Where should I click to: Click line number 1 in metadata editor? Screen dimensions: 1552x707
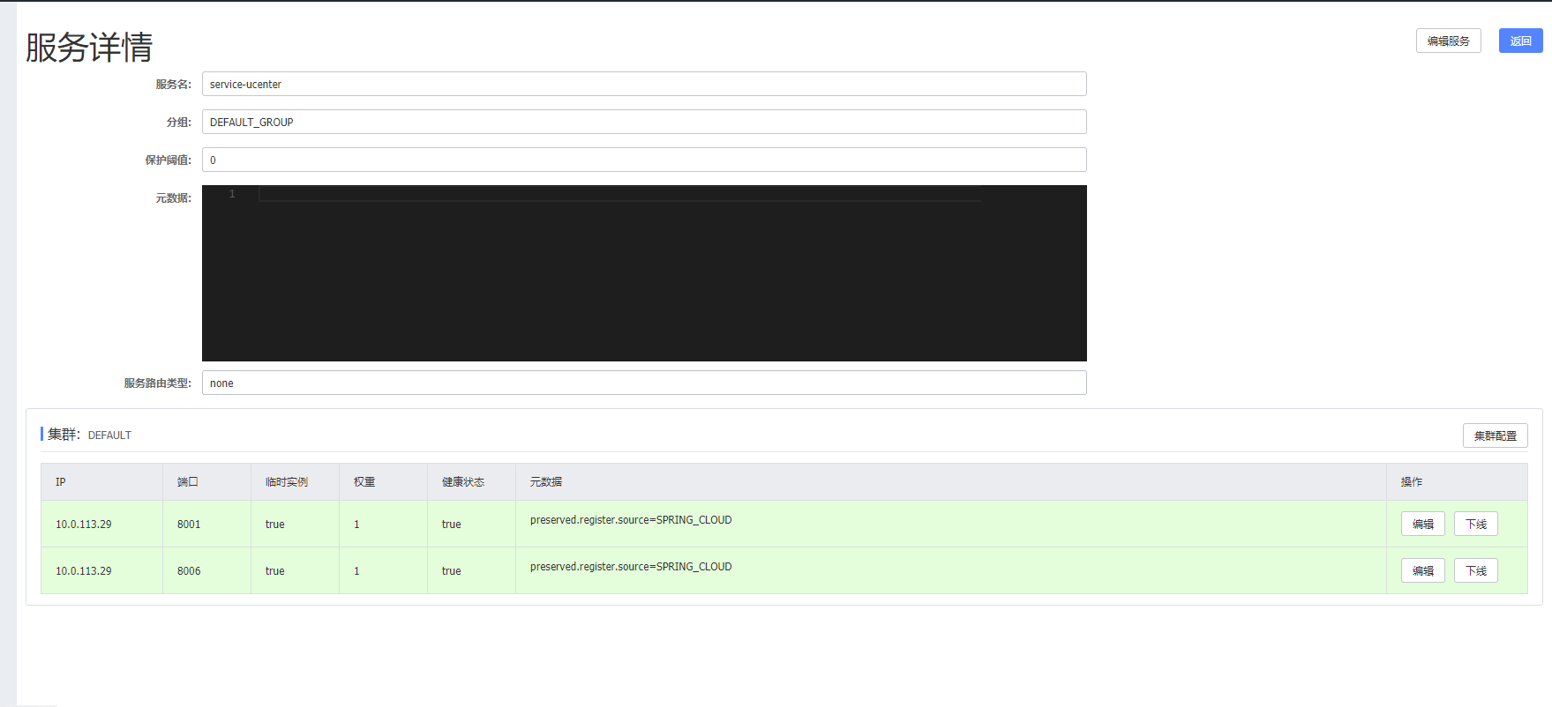(x=232, y=194)
